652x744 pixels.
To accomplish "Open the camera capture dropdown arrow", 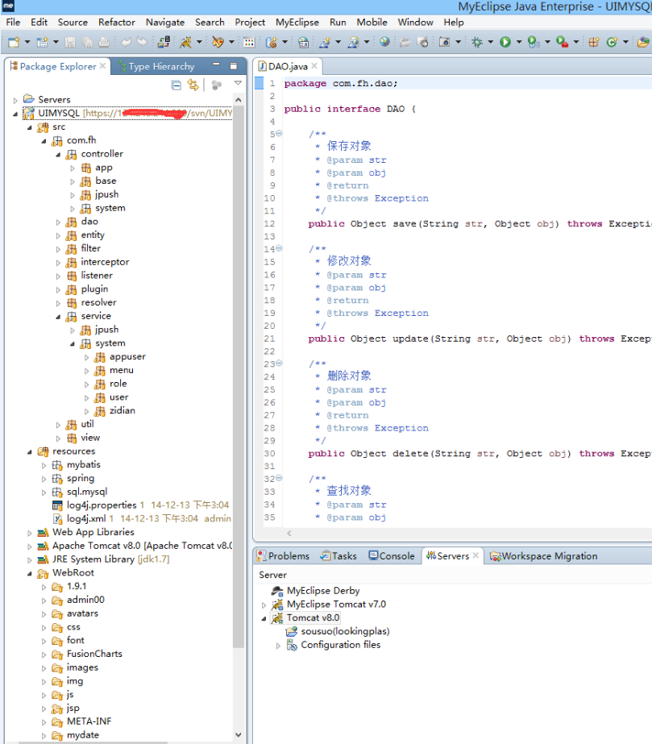I will [458, 42].
